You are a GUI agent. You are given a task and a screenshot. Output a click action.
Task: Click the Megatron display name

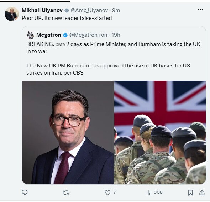click(x=49, y=35)
